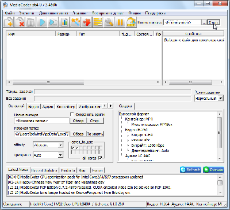Click the Открыть button at toolbar right end
This screenshot has height=210, width=230.
[x=213, y=22]
